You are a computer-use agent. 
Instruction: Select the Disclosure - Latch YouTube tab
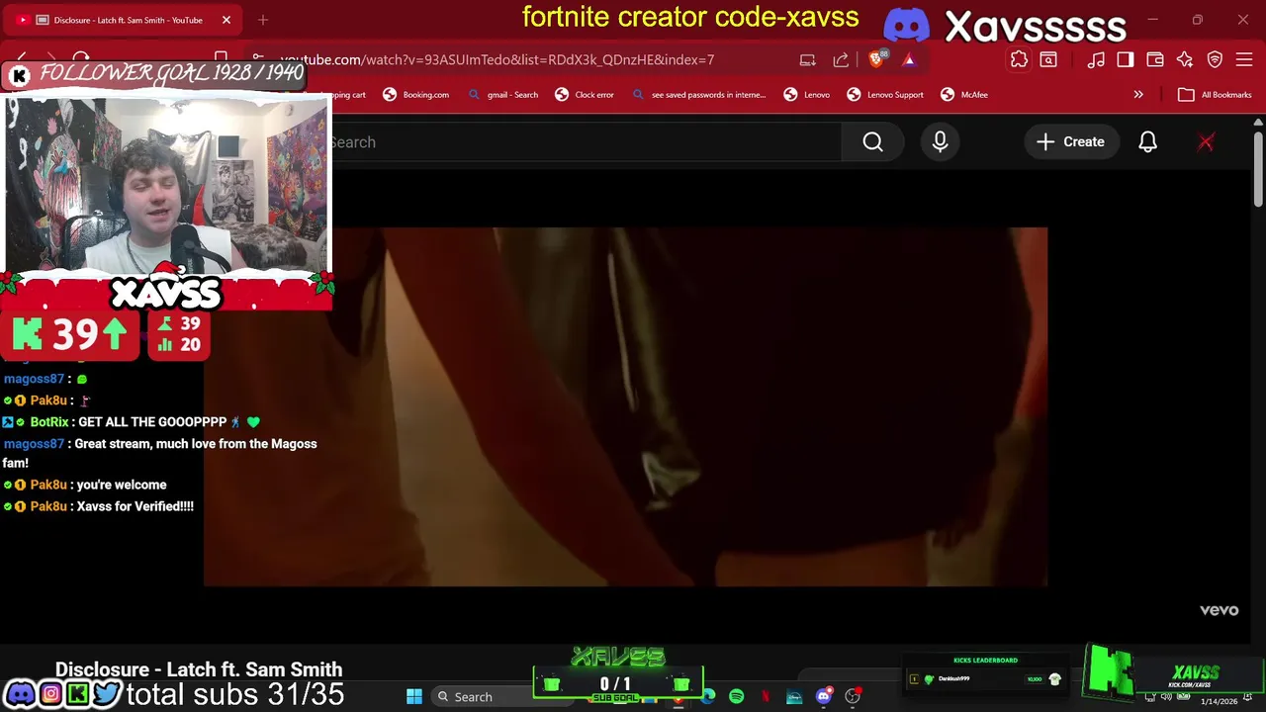click(123, 20)
